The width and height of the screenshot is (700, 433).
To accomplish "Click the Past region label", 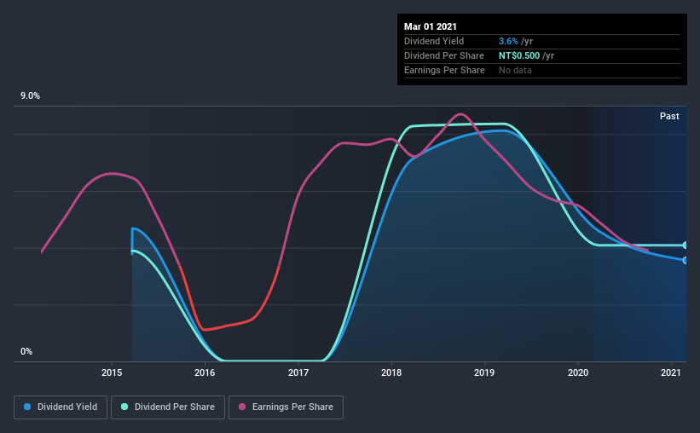I will (669, 116).
